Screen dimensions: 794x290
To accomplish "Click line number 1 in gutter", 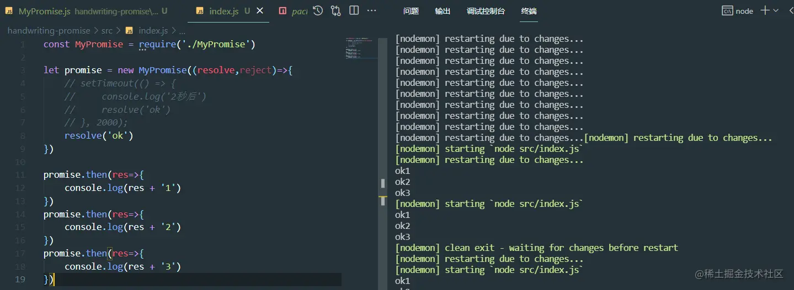I will [23, 44].
